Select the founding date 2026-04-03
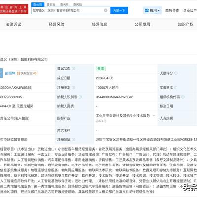The height and width of the screenshot is (197, 197). tap(104, 78)
